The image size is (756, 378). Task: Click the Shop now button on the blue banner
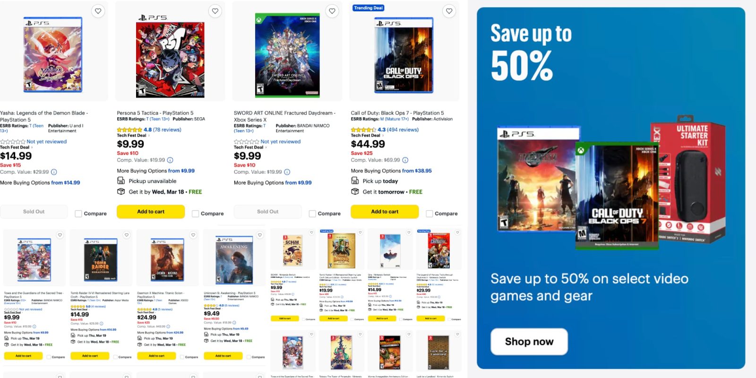529,342
